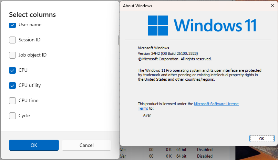
Task: Open the Microsoft Software License link
Action: (216, 104)
